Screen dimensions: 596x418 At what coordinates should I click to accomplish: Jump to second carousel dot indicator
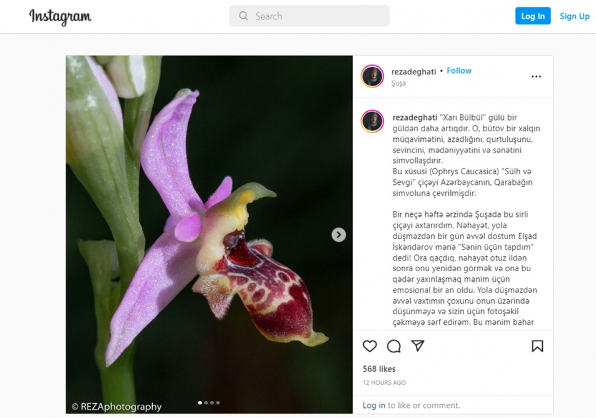[x=206, y=403]
